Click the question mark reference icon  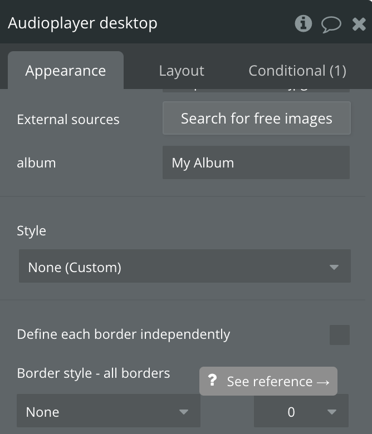213,381
